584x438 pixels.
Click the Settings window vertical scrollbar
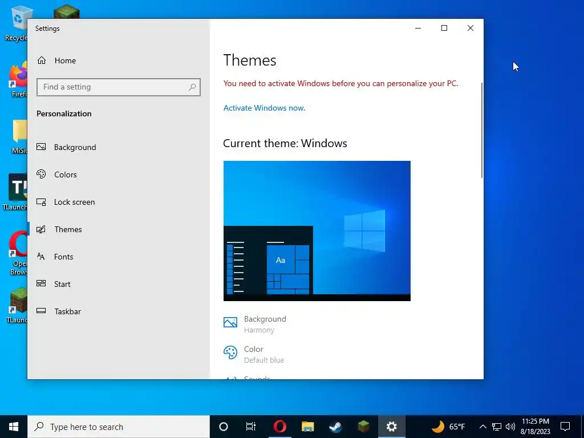481,131
